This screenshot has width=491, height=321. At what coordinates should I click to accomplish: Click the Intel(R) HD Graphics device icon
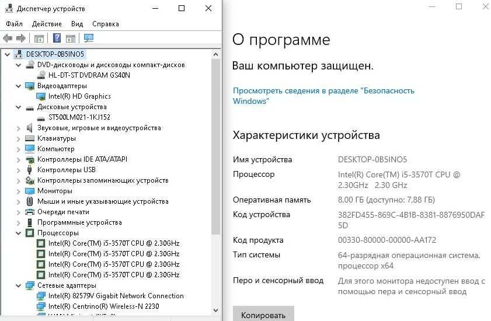[x=41, y=96]
